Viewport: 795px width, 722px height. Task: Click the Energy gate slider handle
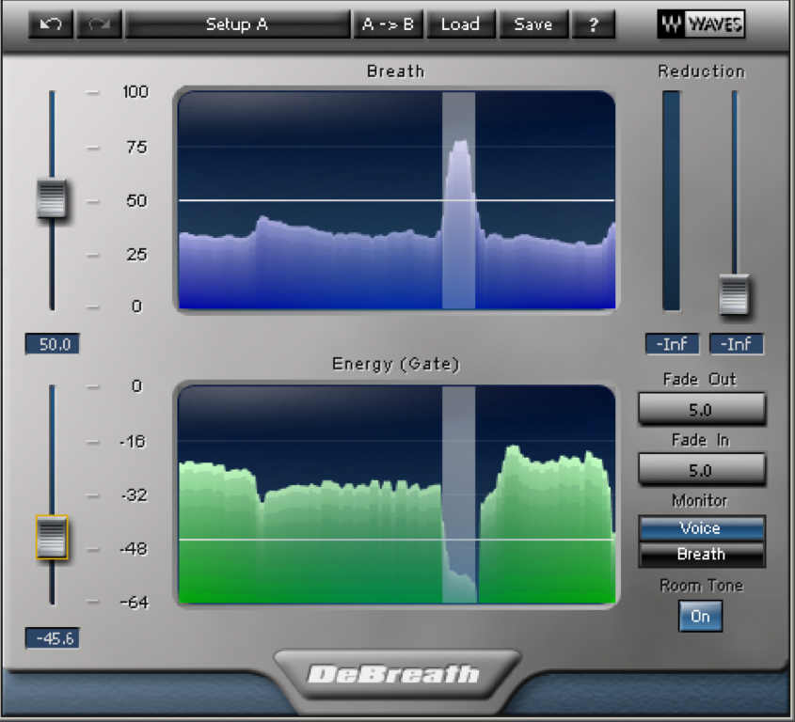(52, 537)
